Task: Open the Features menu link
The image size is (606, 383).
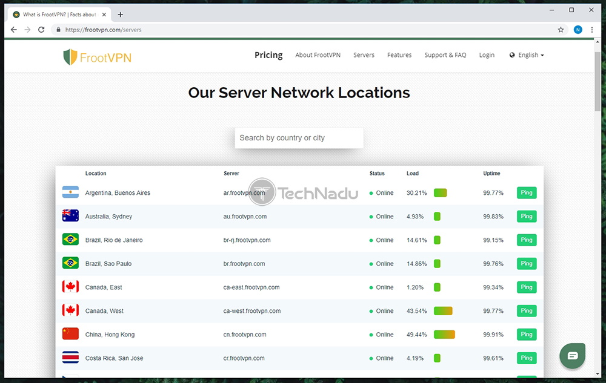Action: (x=399, y=55)
